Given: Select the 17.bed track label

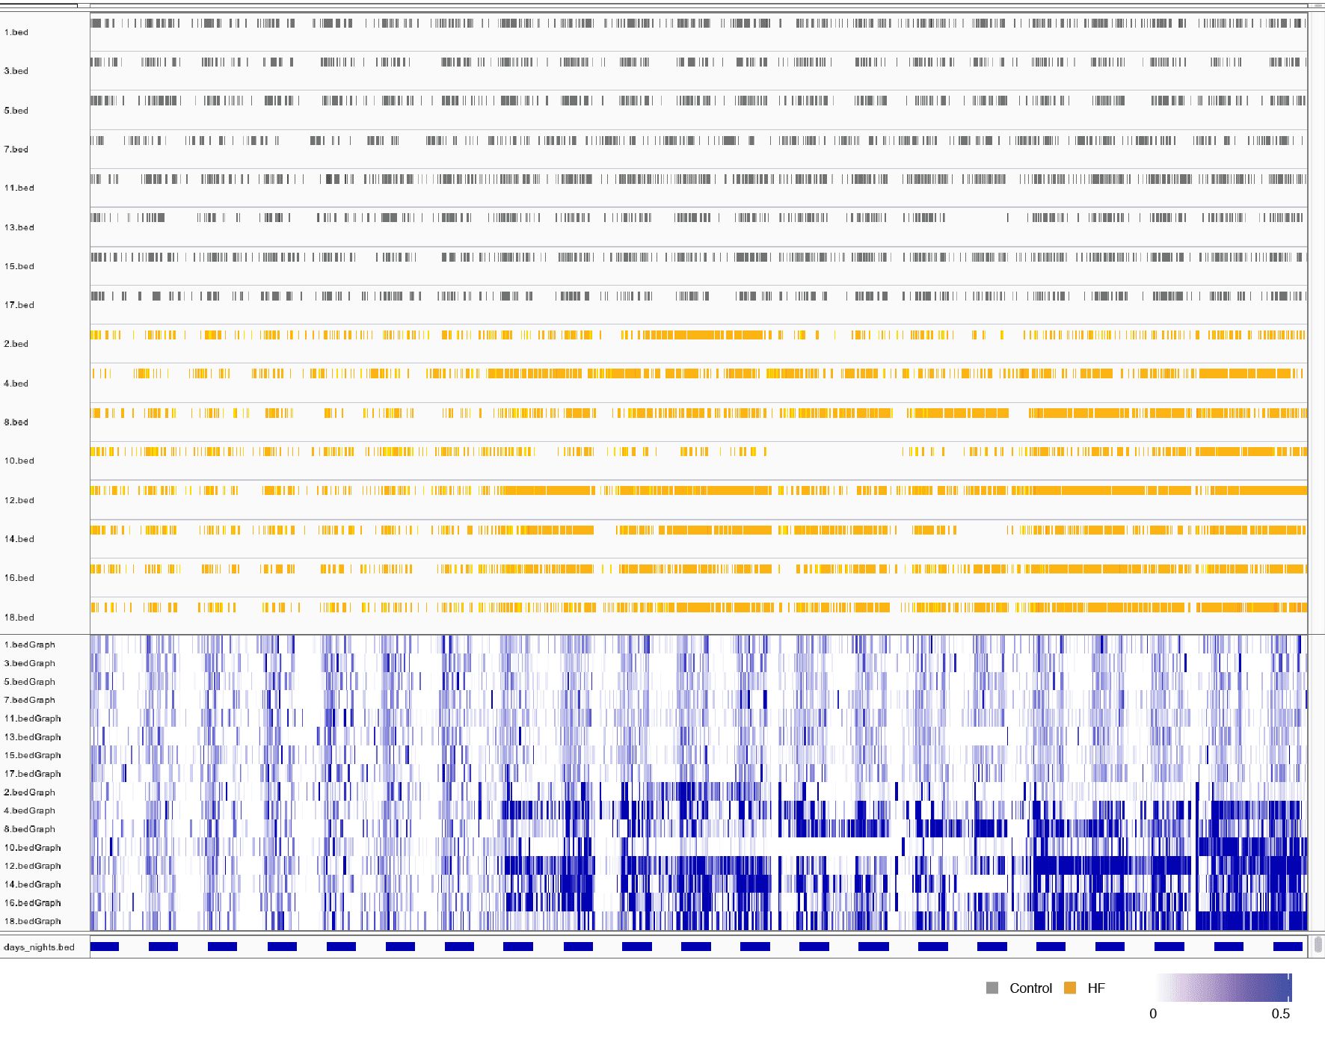Looking at the screenshot, I should click(x=19, y=305).
